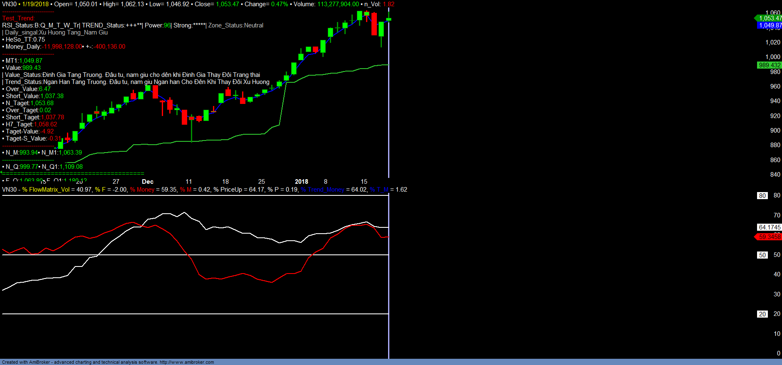Viewport: 782px width, 365px height.
Task: Open the amibroker.com link in the footer
Action: 186,362
